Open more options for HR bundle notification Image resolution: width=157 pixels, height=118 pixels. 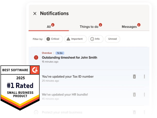[x=144, y=95]
